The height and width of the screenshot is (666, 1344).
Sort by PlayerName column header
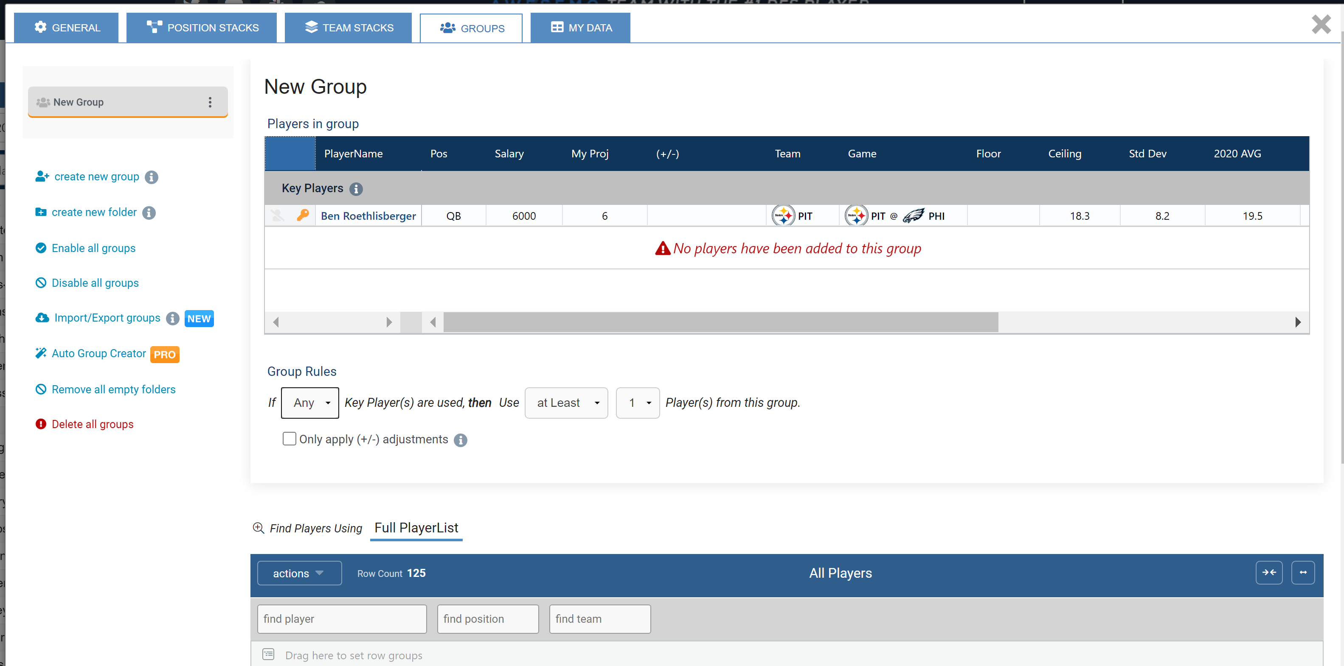click(x=353, y=154)
